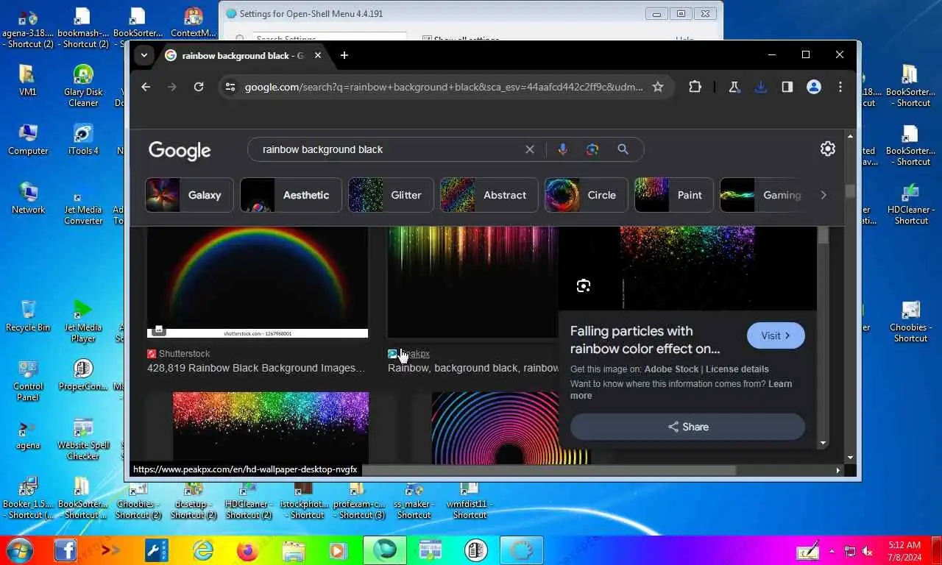Screen dimensions: 942x565
Task: Bookmark this page with the star icon
Action: click(x=658, y=87)
